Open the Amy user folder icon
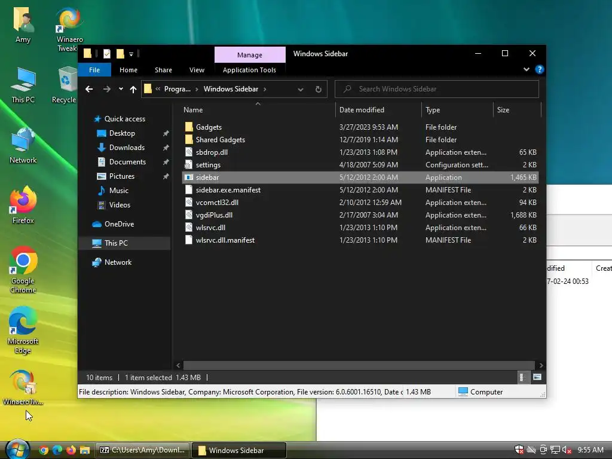 [x=23, y=25]
